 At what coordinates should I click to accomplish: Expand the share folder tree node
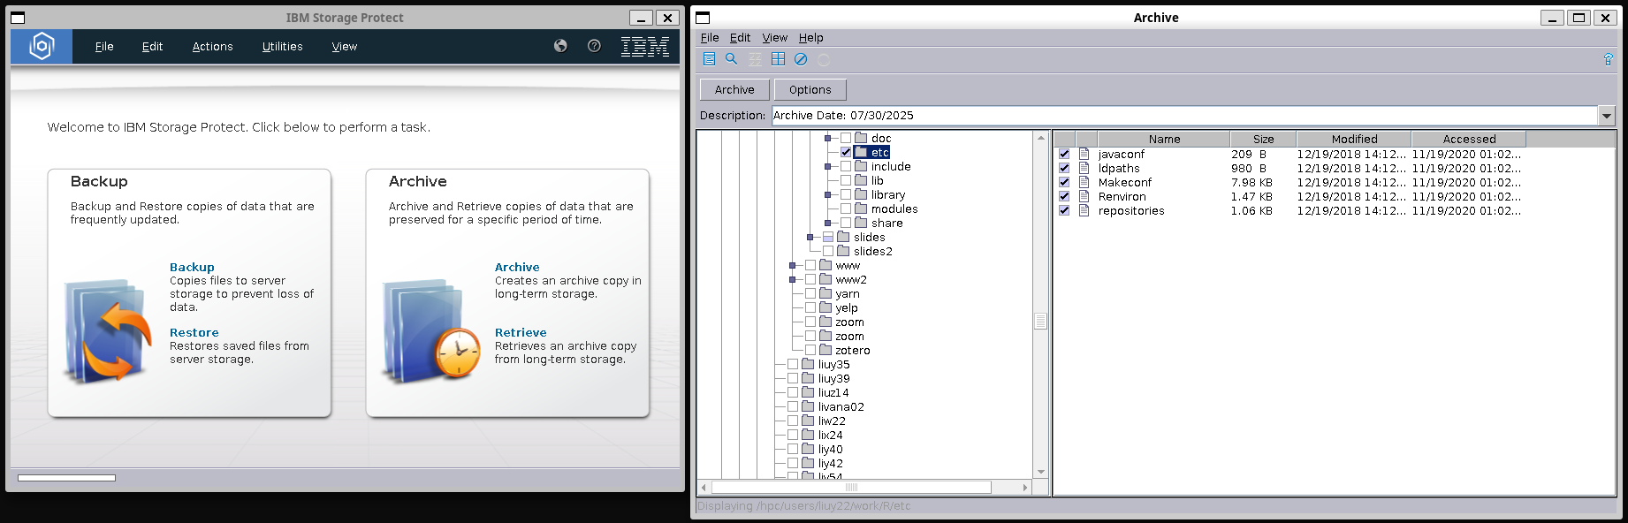828,223
